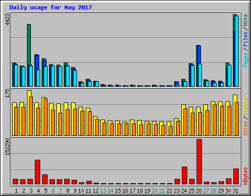The width and height of the screenshot is (251, 196).
Task: Click the orange Sites bar for day 24
Action: (185, 122)
